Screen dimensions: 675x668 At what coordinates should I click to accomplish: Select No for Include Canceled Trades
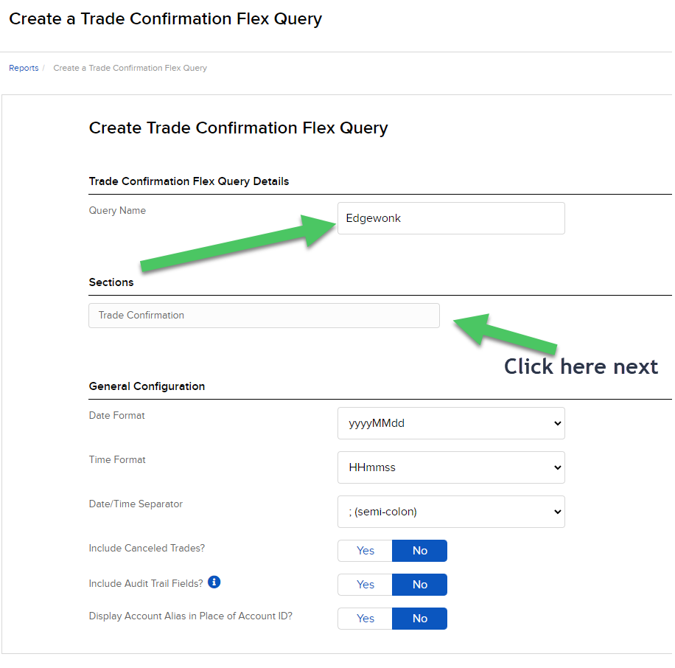(x=419, y=551)
